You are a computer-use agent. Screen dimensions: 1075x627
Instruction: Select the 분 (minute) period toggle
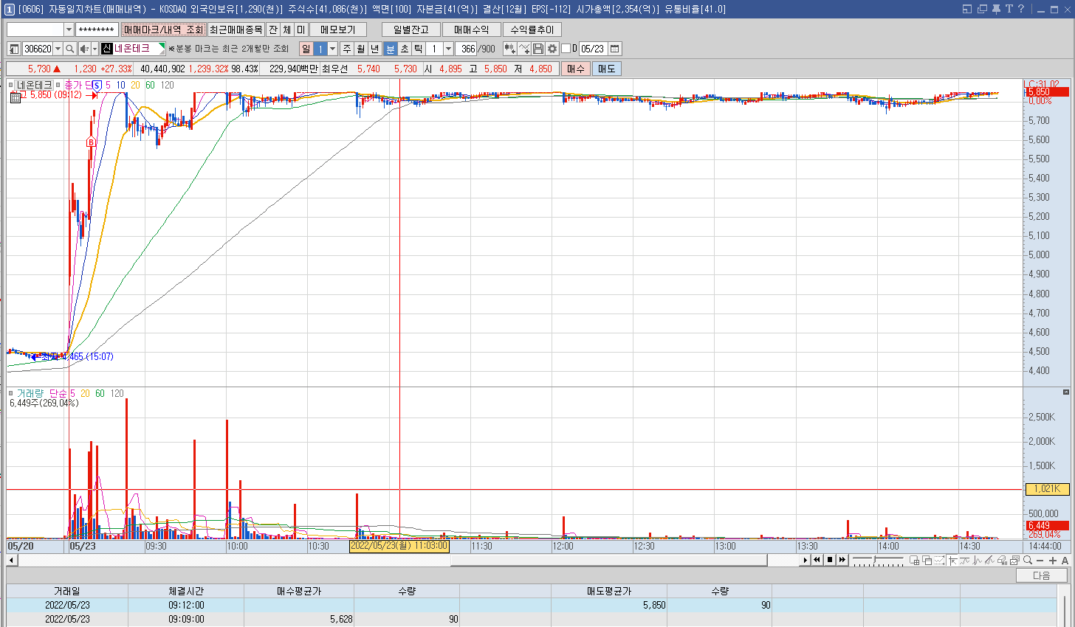[391, 49]
